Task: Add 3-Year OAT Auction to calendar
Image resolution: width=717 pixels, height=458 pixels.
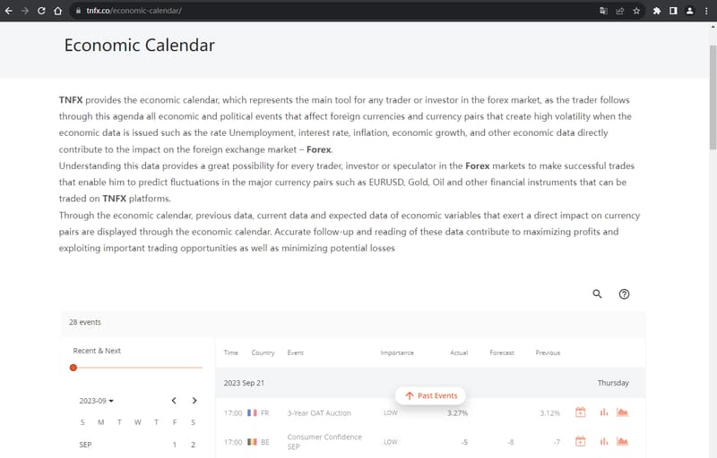Action: [x=580, y=412]
